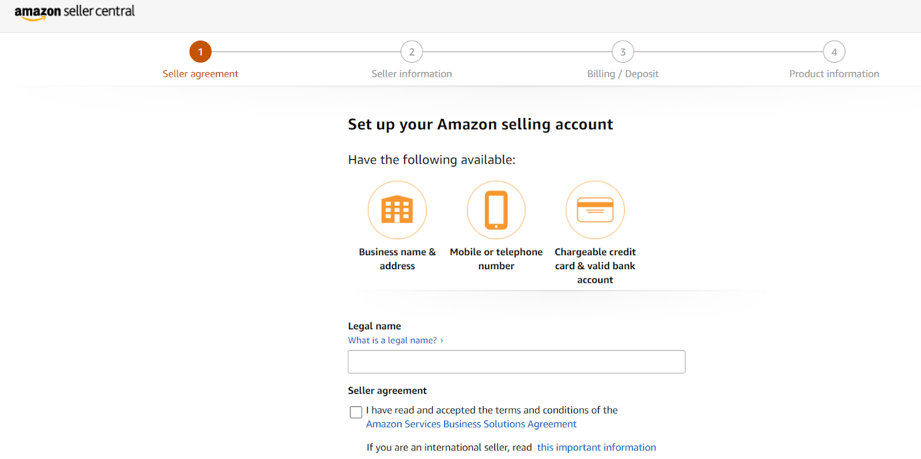This screenshot has width=921, height=459.
Task: Click the Amazon Seller Central logo
Action: point(74,12)
